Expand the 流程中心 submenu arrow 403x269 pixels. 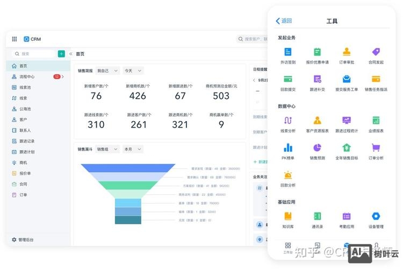coord(63,76)
